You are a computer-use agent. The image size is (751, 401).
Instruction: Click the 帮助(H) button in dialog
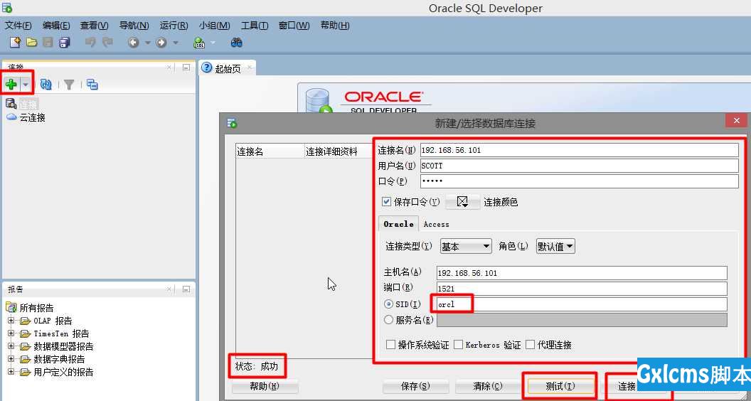pos(265,385)
